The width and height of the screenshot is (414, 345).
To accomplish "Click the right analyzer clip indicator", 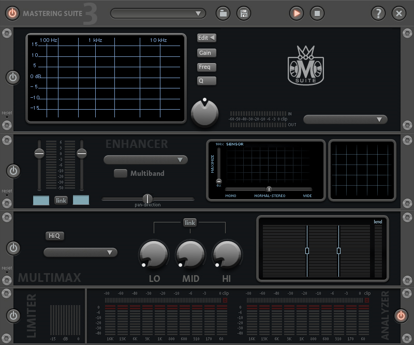I will coord(367,301).
